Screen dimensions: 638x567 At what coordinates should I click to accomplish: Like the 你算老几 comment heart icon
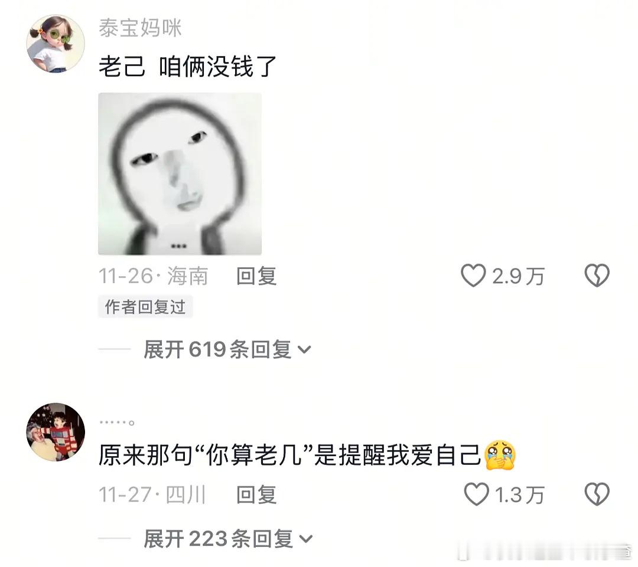pyautogui.click(x=477, y=494)
